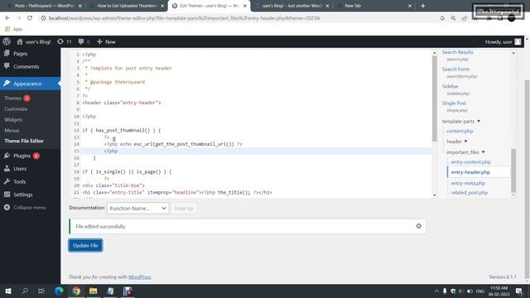Image resolution: width=530 pixels, height=298 pixels.
Task: Open Task View on taskbar
Action: click(41, 291)
